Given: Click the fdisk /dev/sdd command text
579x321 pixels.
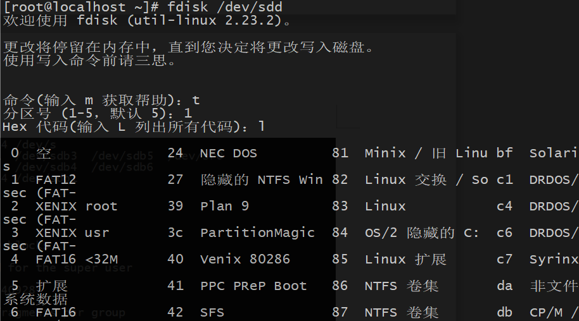Looking at the screenshot, I should coord(224,7).
